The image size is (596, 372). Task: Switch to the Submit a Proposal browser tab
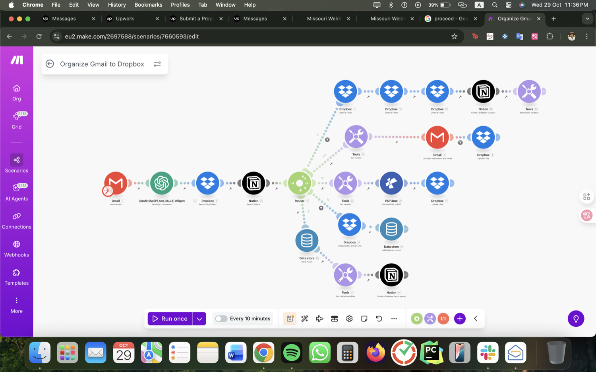point(196,19)
